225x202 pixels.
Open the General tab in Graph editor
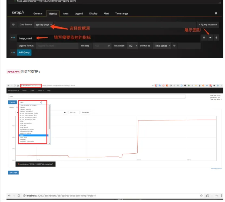(x=38, y=14)
